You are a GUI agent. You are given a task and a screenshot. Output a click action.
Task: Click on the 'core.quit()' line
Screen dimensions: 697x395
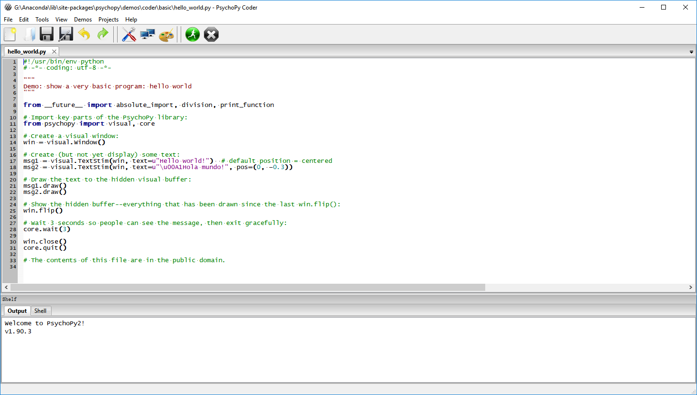45,248
